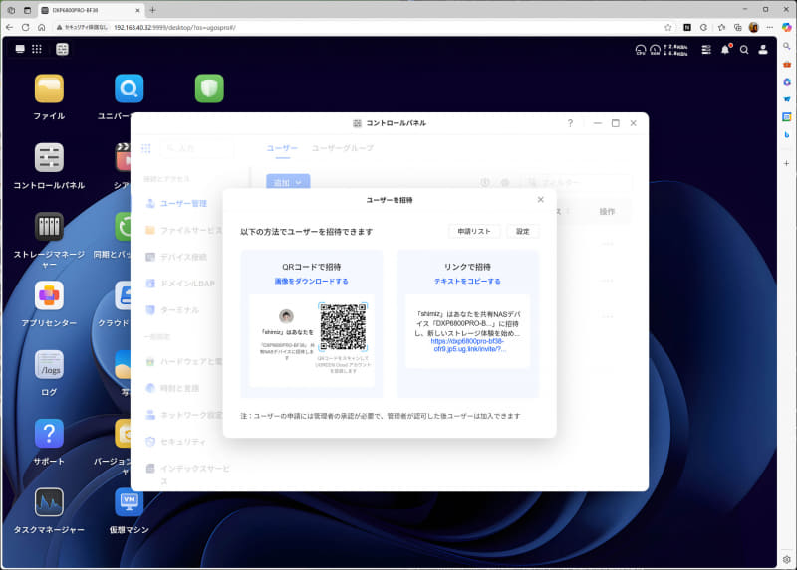Click テキストをコピーする link
The image size is (797, 570).
click(x=467, y=282)
